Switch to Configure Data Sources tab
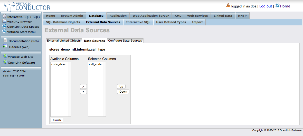Image resolution: width=303 pixels, height=136 pixels. coord(125,41)
